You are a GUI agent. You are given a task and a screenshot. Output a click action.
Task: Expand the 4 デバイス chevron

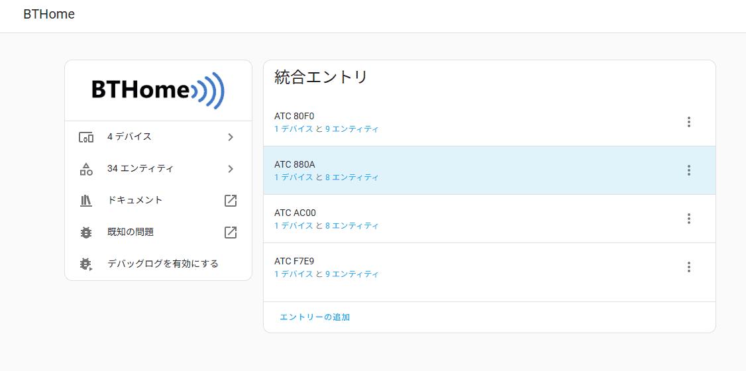(231, 137)
